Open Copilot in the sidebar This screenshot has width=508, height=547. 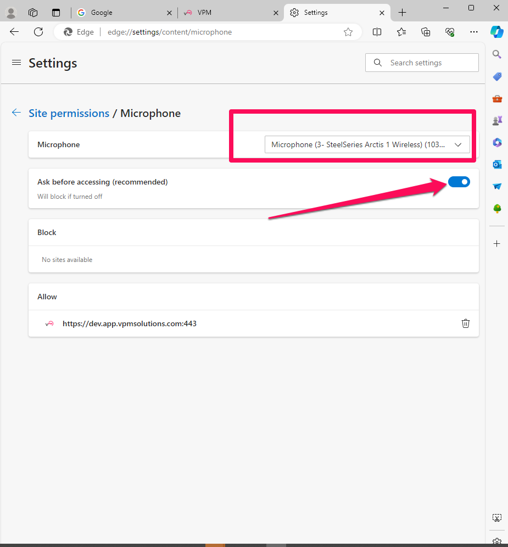point(497,32)
